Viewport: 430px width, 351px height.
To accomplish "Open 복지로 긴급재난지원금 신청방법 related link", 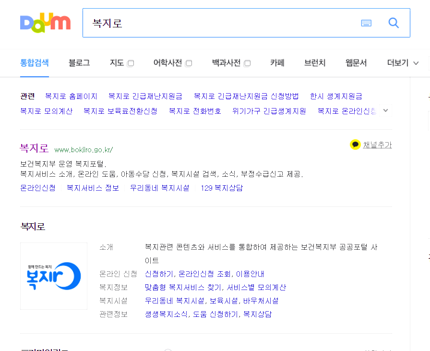I will click(x=246, y=96).
